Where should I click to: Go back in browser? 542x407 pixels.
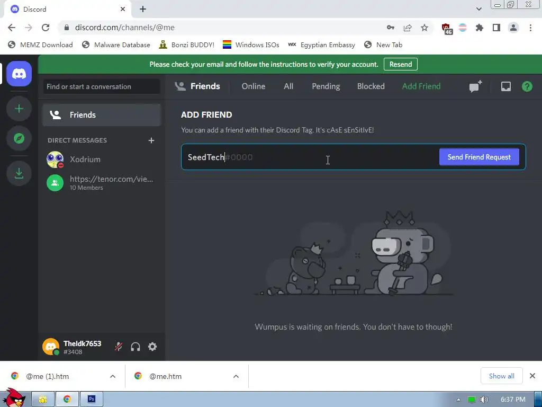pos(12,28)
